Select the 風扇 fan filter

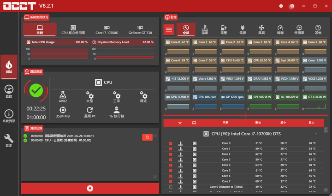[261, 30]
